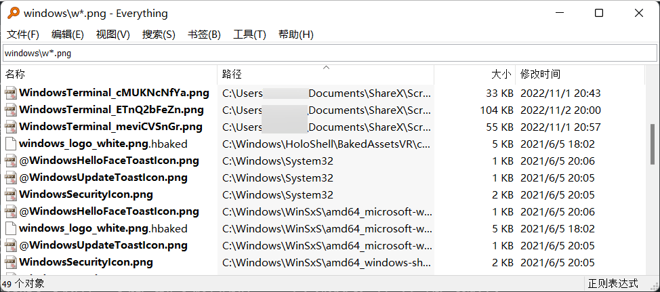Click the icon of @WindowsUpdateToastIcon.png in WinSxS
Viewport: 660px width, 292px height.
click(x=11, y=245)
